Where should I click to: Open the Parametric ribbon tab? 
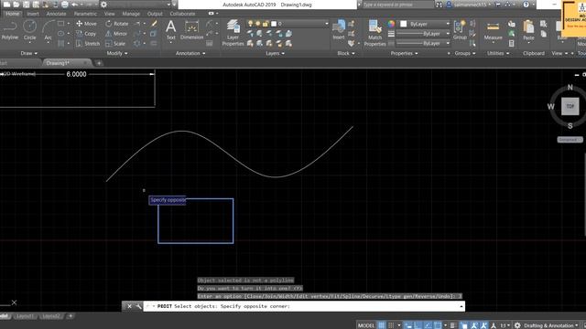pyautogui.click(x=85, y=14)
